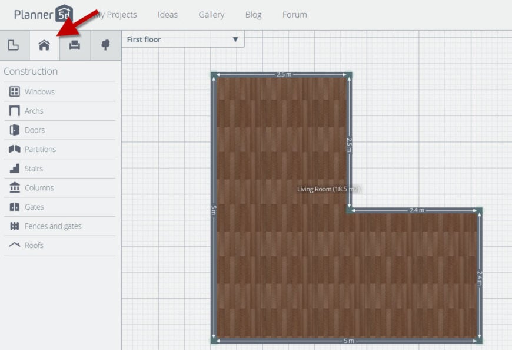Click the Archs category icon
This screenshot has height=350, width=512.
tap(14, 111)
